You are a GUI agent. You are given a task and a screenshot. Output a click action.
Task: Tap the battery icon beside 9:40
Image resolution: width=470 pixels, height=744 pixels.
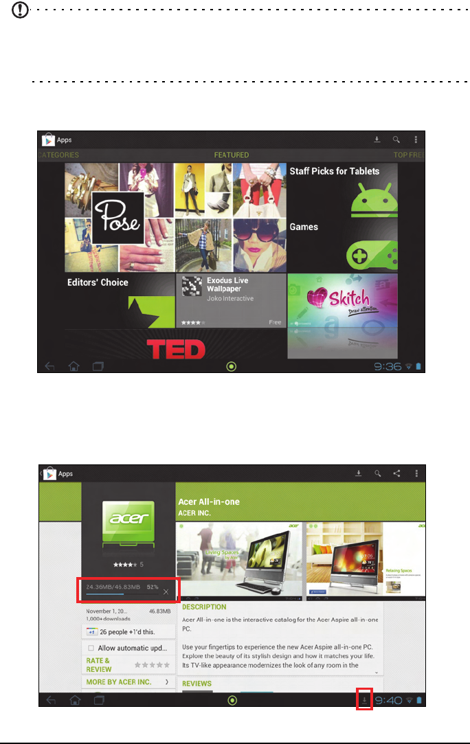418,700
